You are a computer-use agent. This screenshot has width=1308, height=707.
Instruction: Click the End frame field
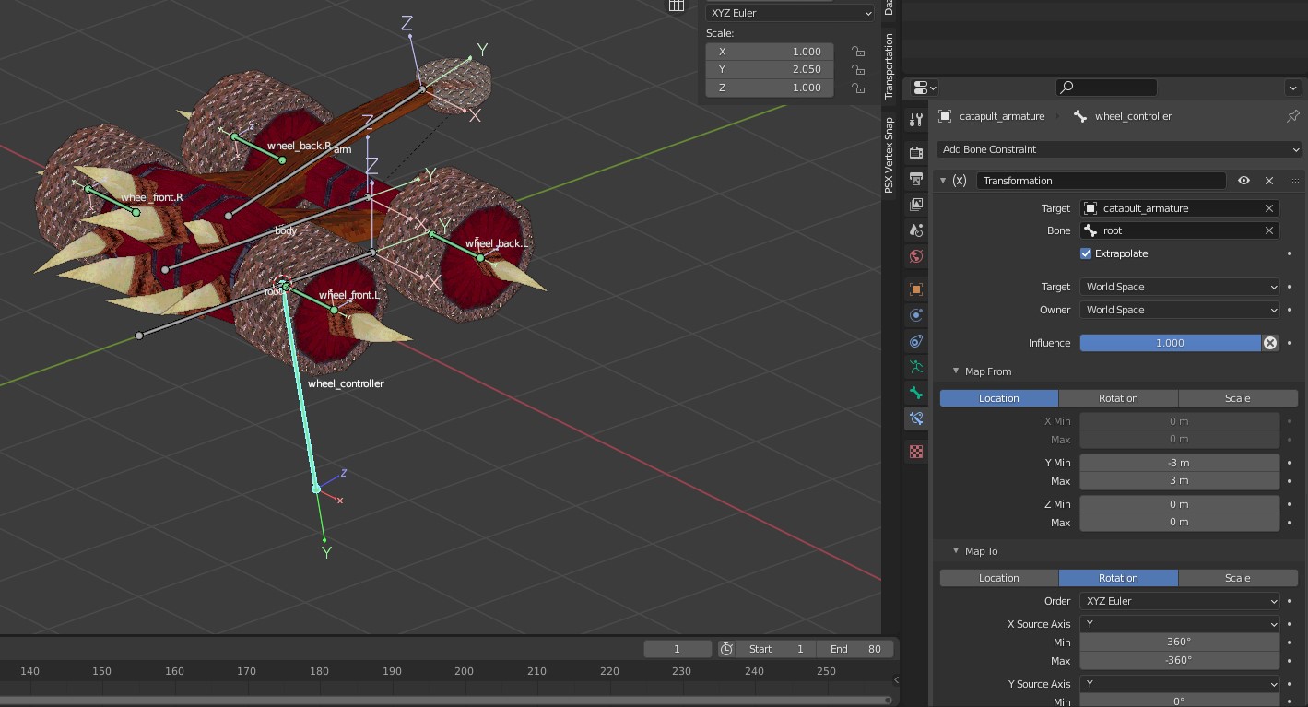(854, 649)
